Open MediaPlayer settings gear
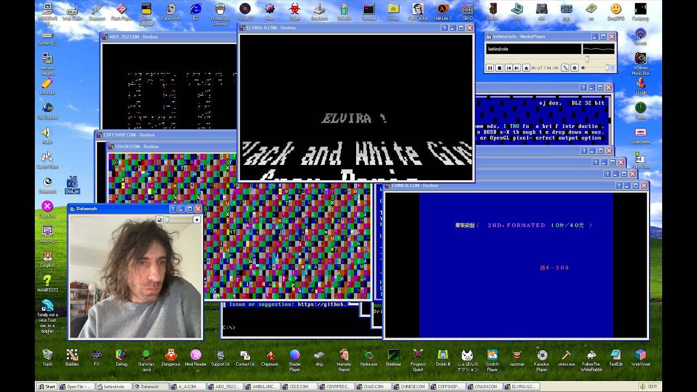The width and height of the screenshot is (697, 392). point(574,68)
